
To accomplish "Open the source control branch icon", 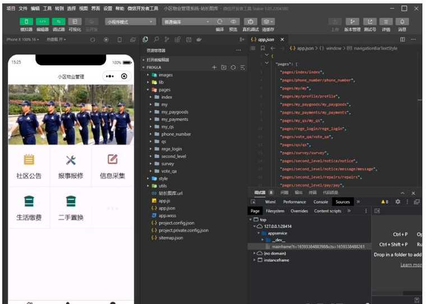I will click(x=167, y=40).
